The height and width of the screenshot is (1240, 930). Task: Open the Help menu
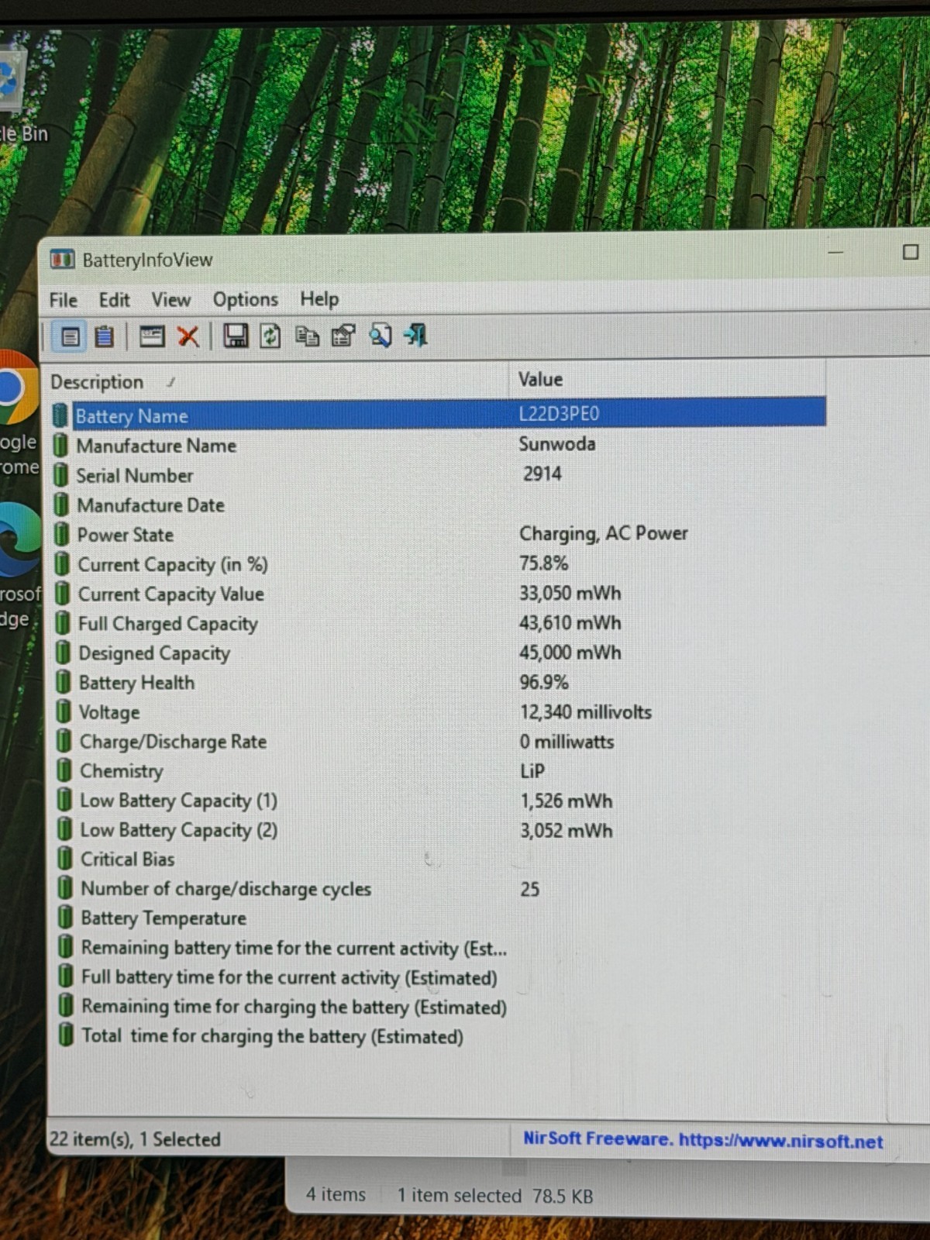coord(319,298)
